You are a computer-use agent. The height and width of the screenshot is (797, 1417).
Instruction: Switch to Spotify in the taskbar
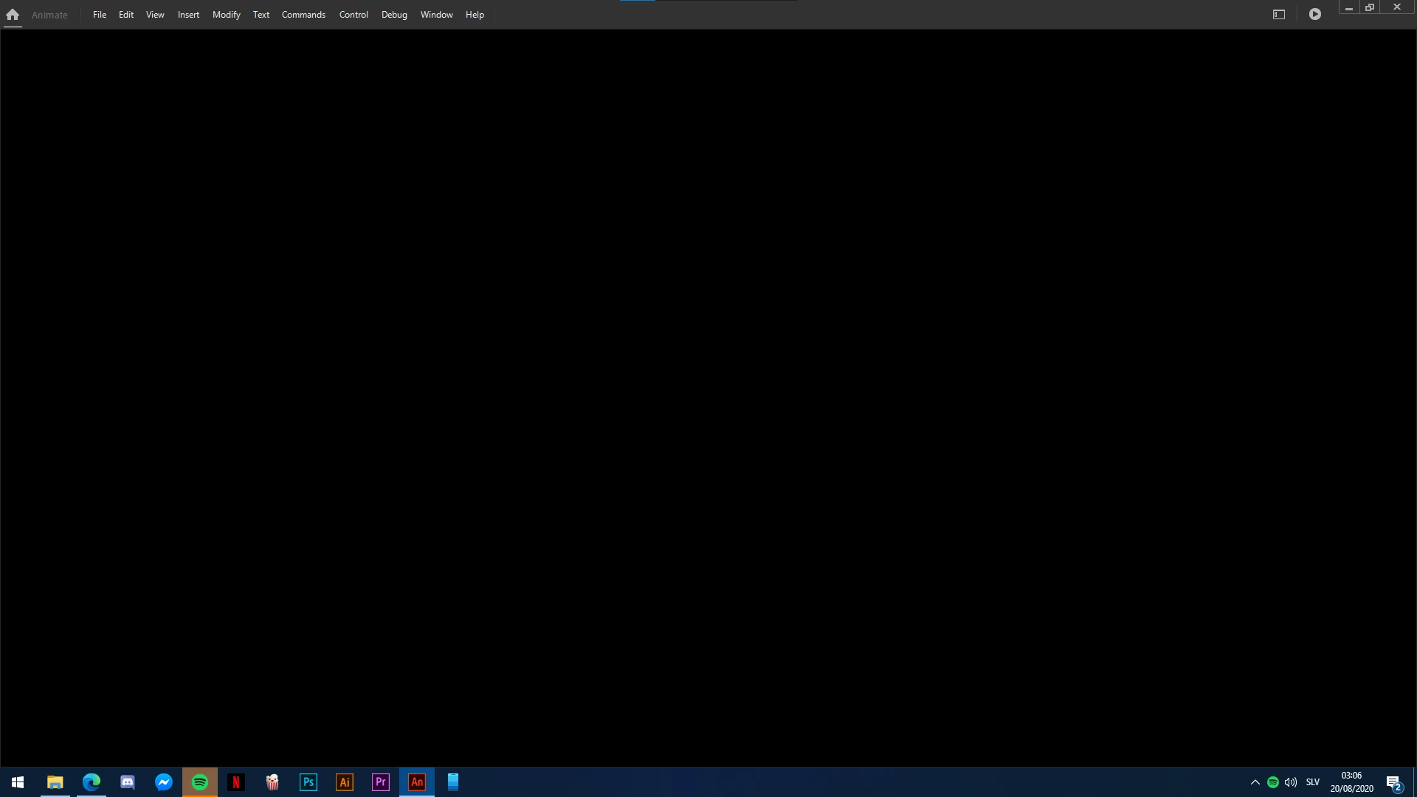click(x=200, y=782)
